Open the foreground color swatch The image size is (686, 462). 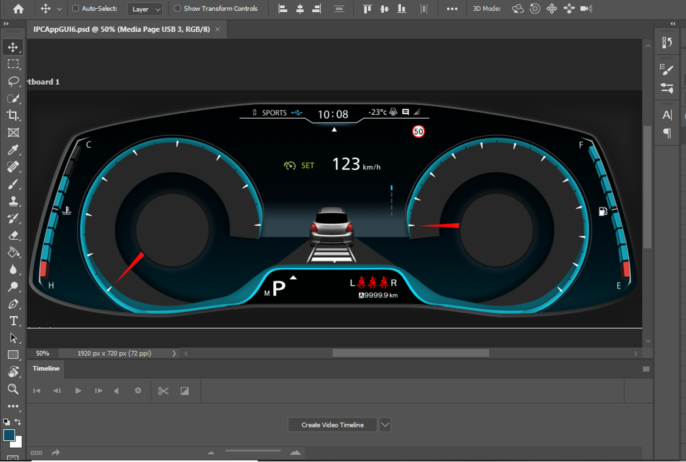pos(9,435)
